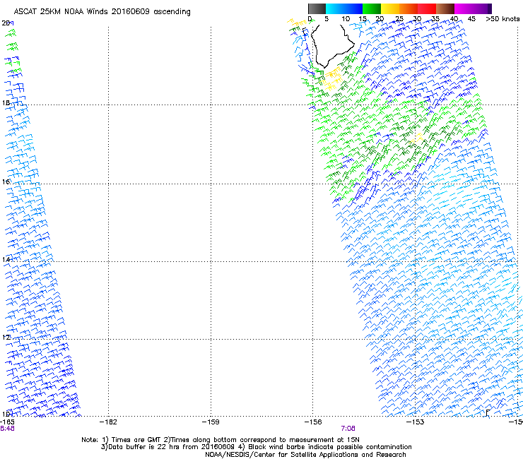
Task: Click the NOAA/NESDIS Center credit line
Action: point(305,455)
